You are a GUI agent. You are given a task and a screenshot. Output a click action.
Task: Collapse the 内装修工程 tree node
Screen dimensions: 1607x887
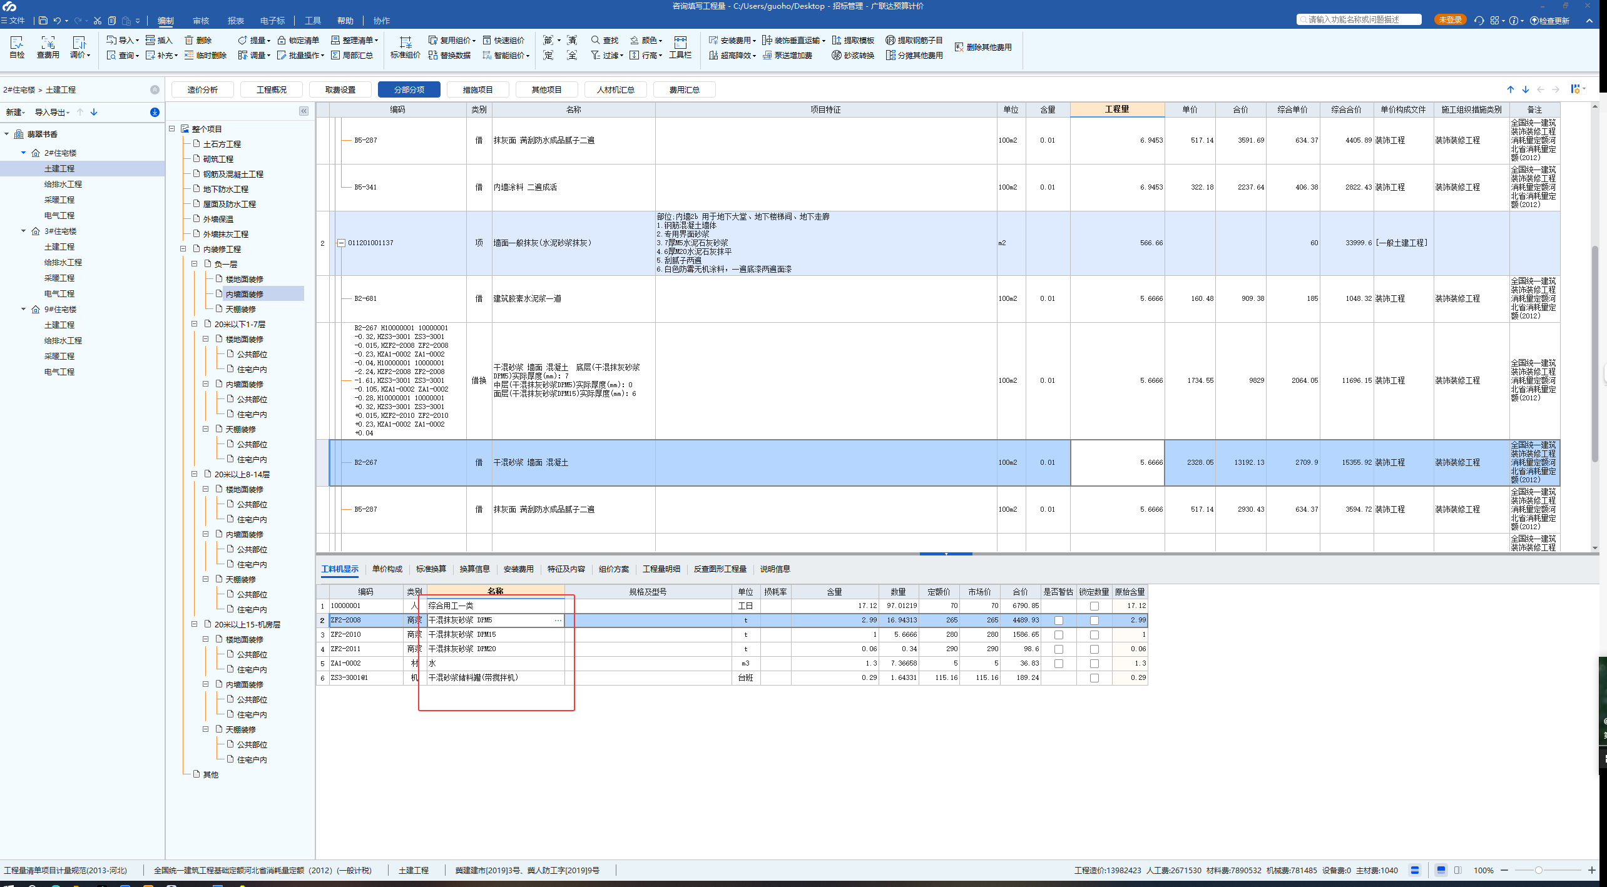[x=183, y=249]
